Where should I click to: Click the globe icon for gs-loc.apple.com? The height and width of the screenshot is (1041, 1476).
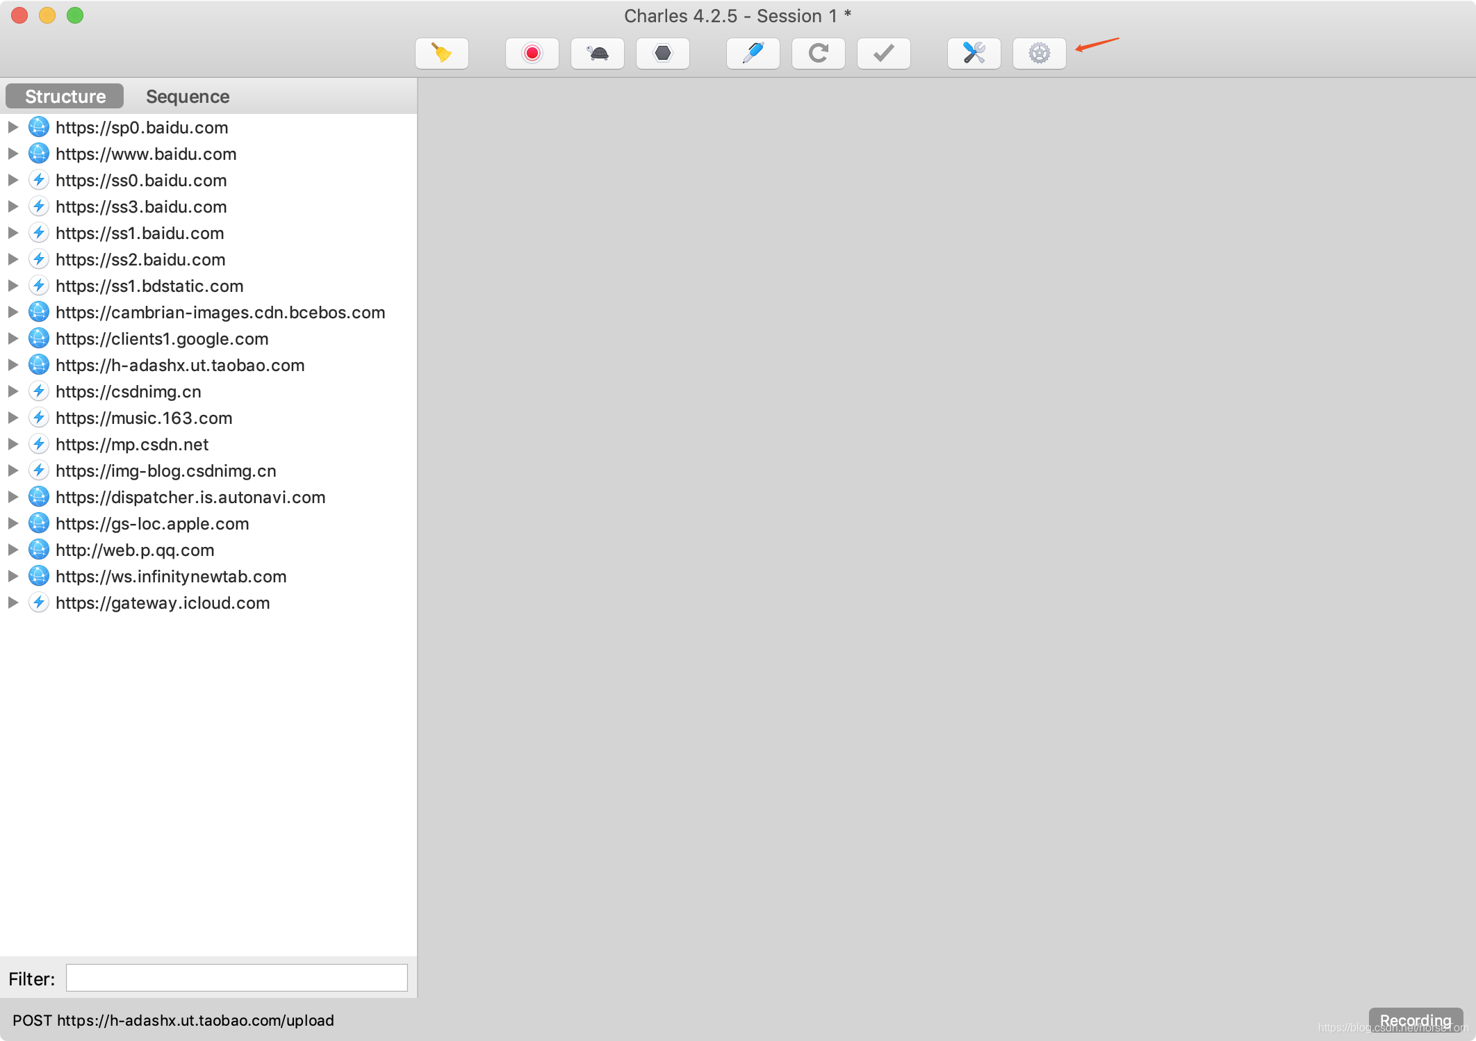tap(39, 523)
